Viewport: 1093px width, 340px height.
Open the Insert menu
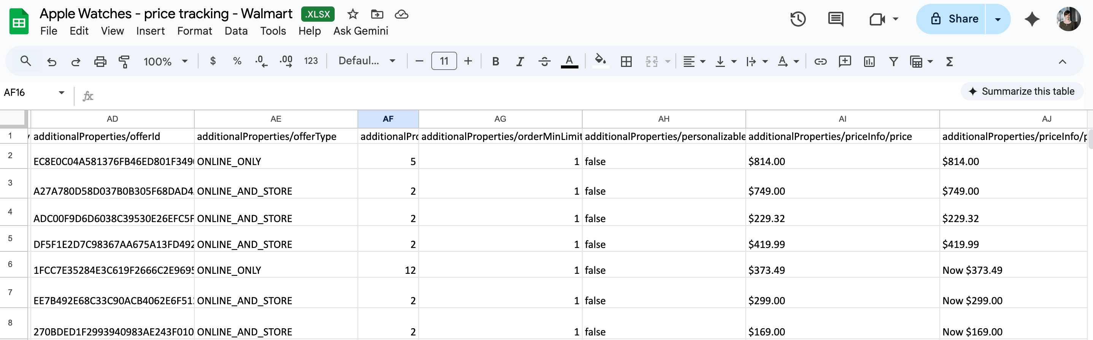click(x=150, y=31)
